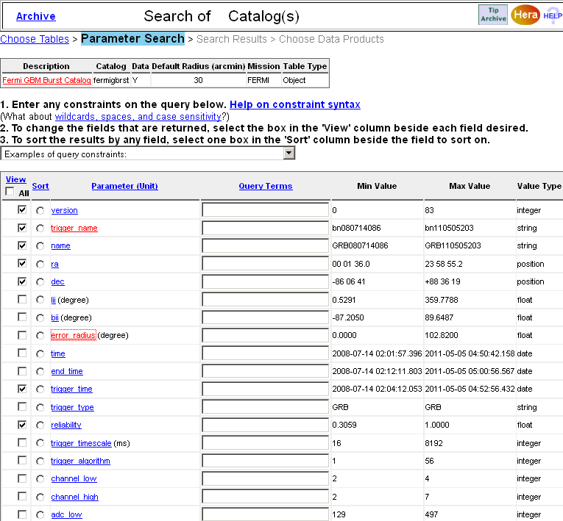Toggle the View All checkbox
Viewport: 563px width, 521px height.
(10, 192)
